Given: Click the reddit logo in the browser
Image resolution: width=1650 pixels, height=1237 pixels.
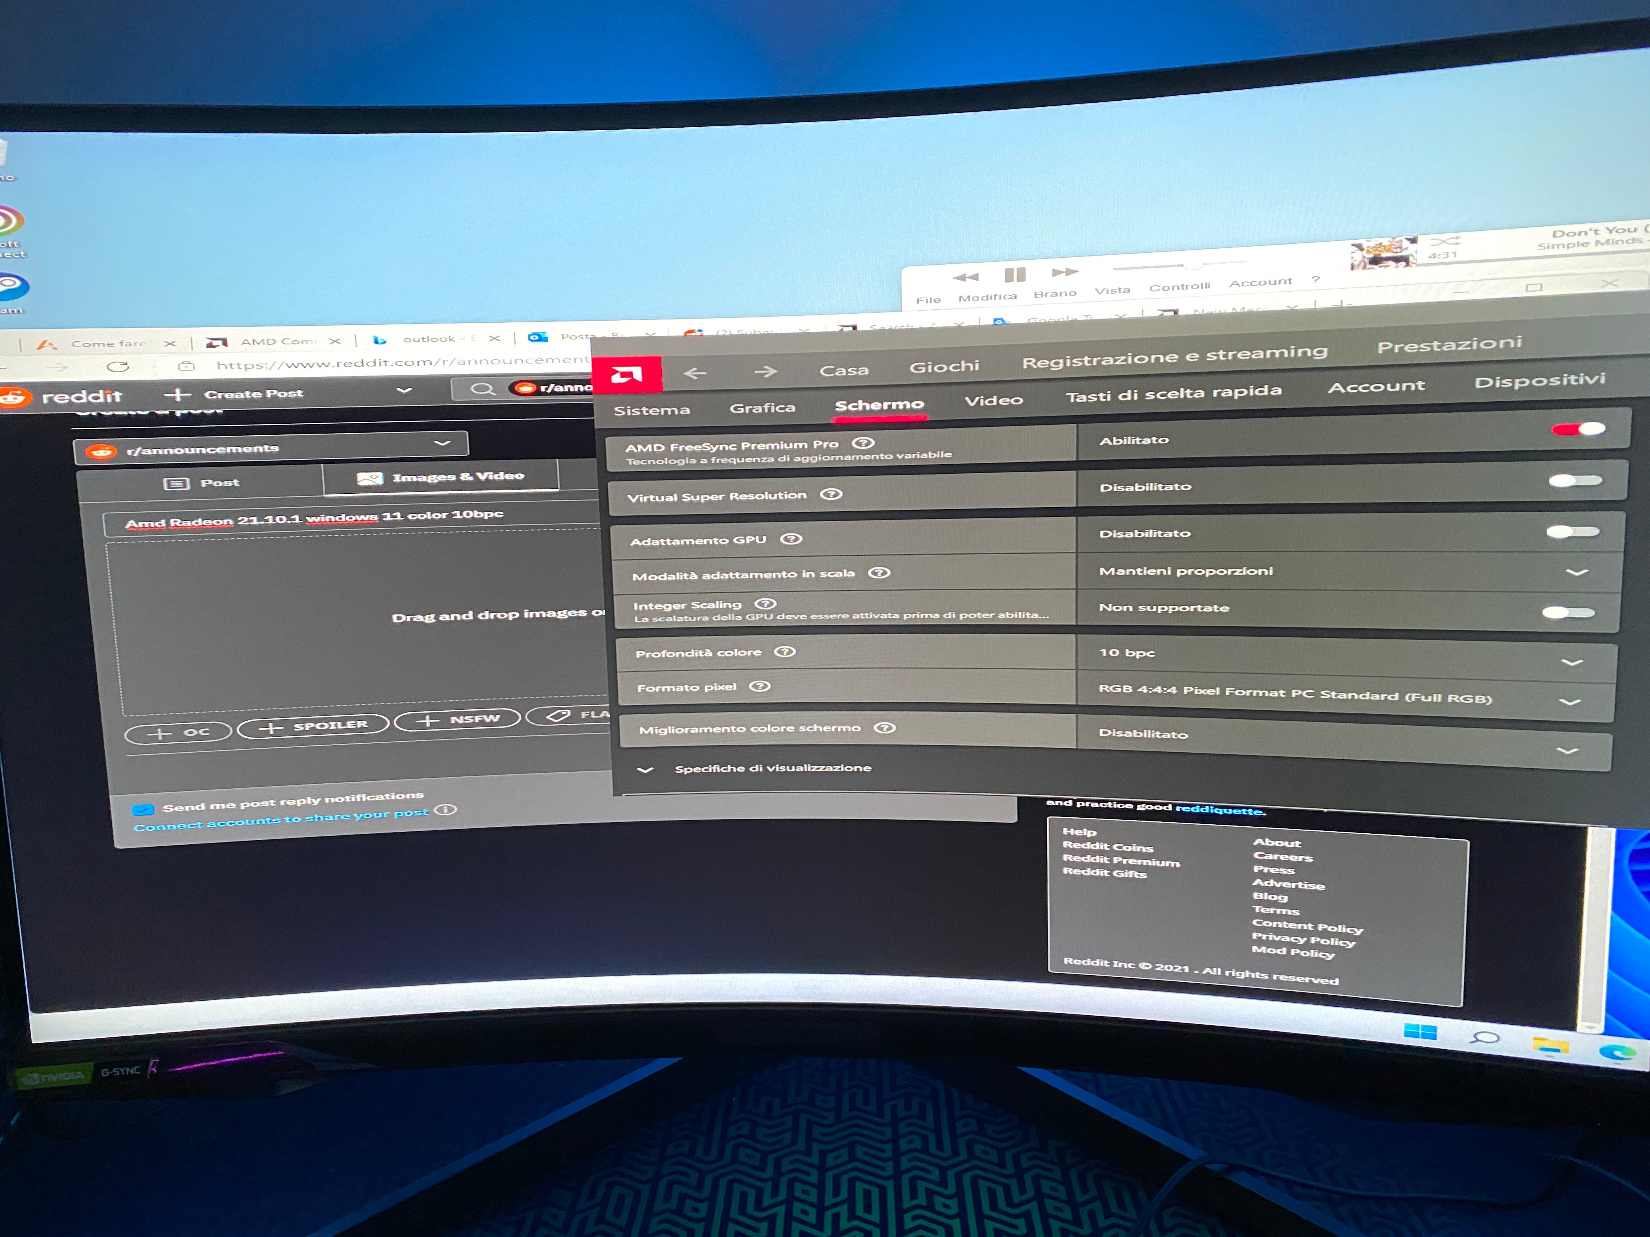Looking at the screenshot, I should click(61, 397).
